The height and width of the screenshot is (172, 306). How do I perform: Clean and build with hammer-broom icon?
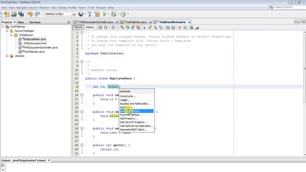tap(97, 14)
